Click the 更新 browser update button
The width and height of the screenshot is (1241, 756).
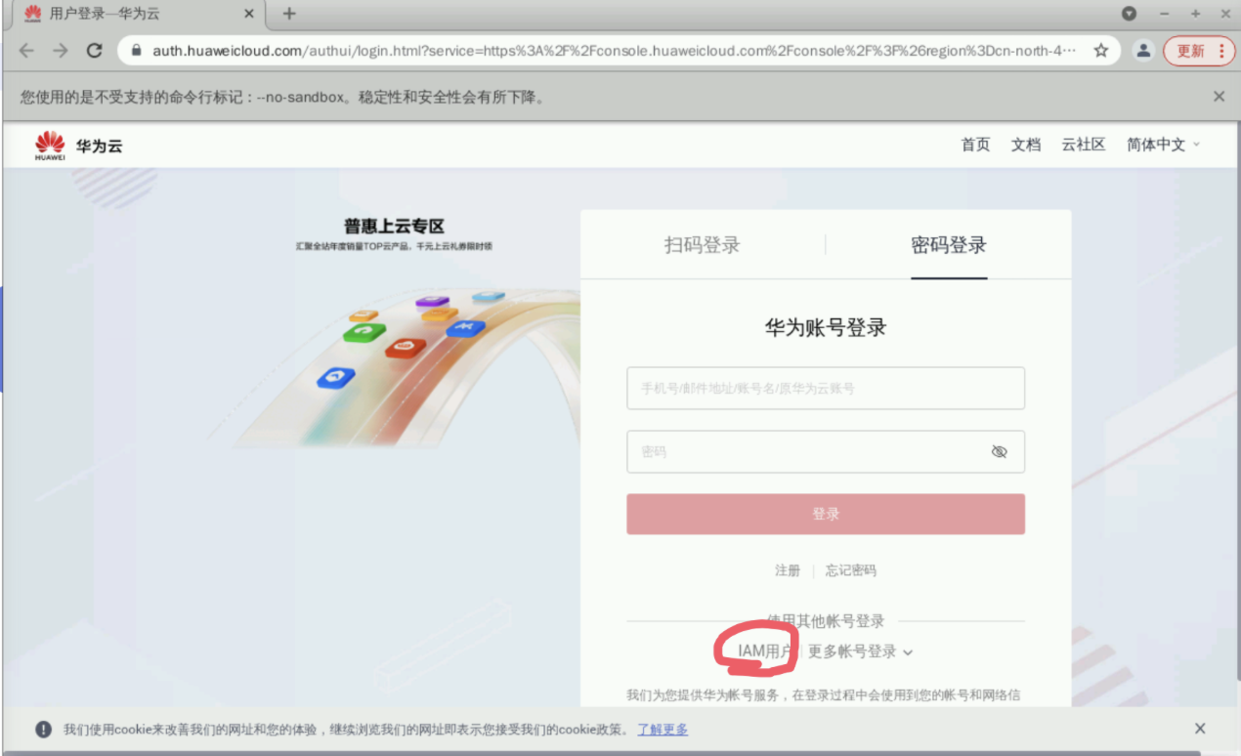[1199, 51]
